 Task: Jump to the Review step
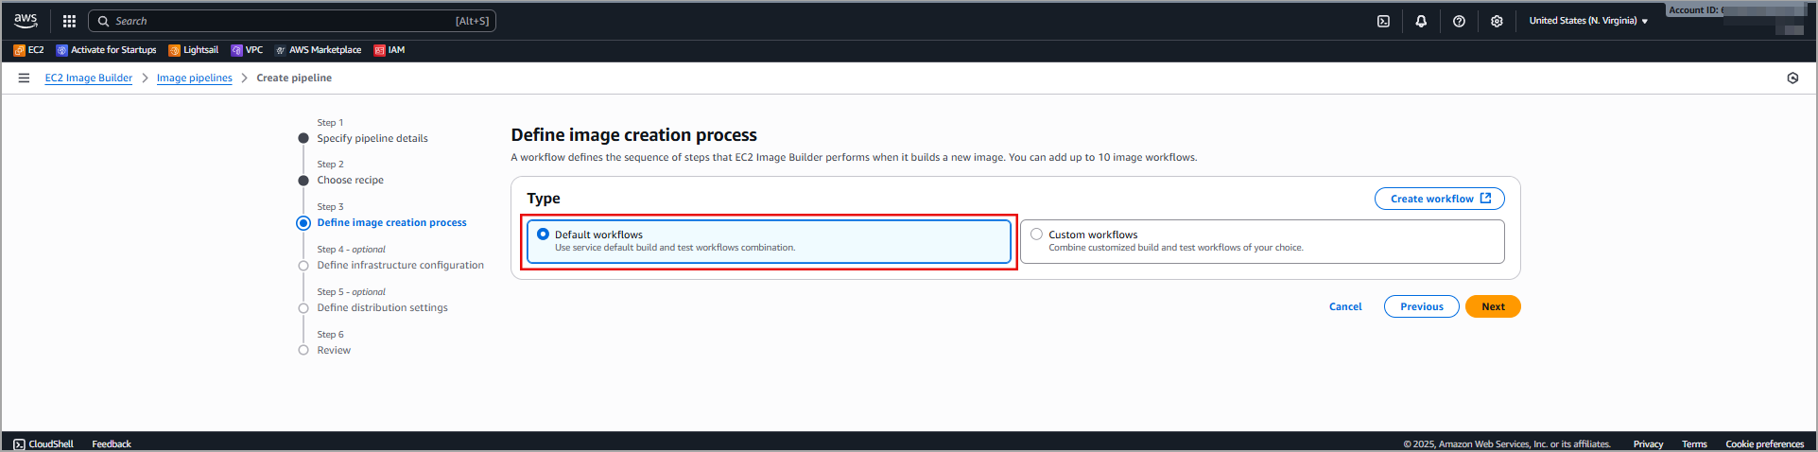pyautogui.click(x=334, y=350)
